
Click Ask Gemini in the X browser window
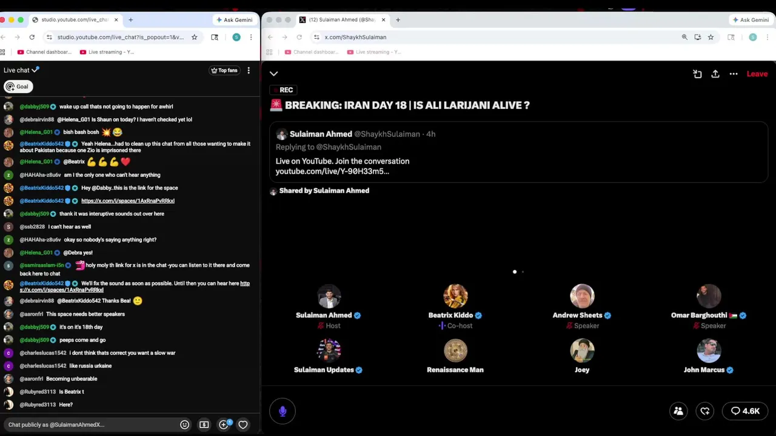751,20
